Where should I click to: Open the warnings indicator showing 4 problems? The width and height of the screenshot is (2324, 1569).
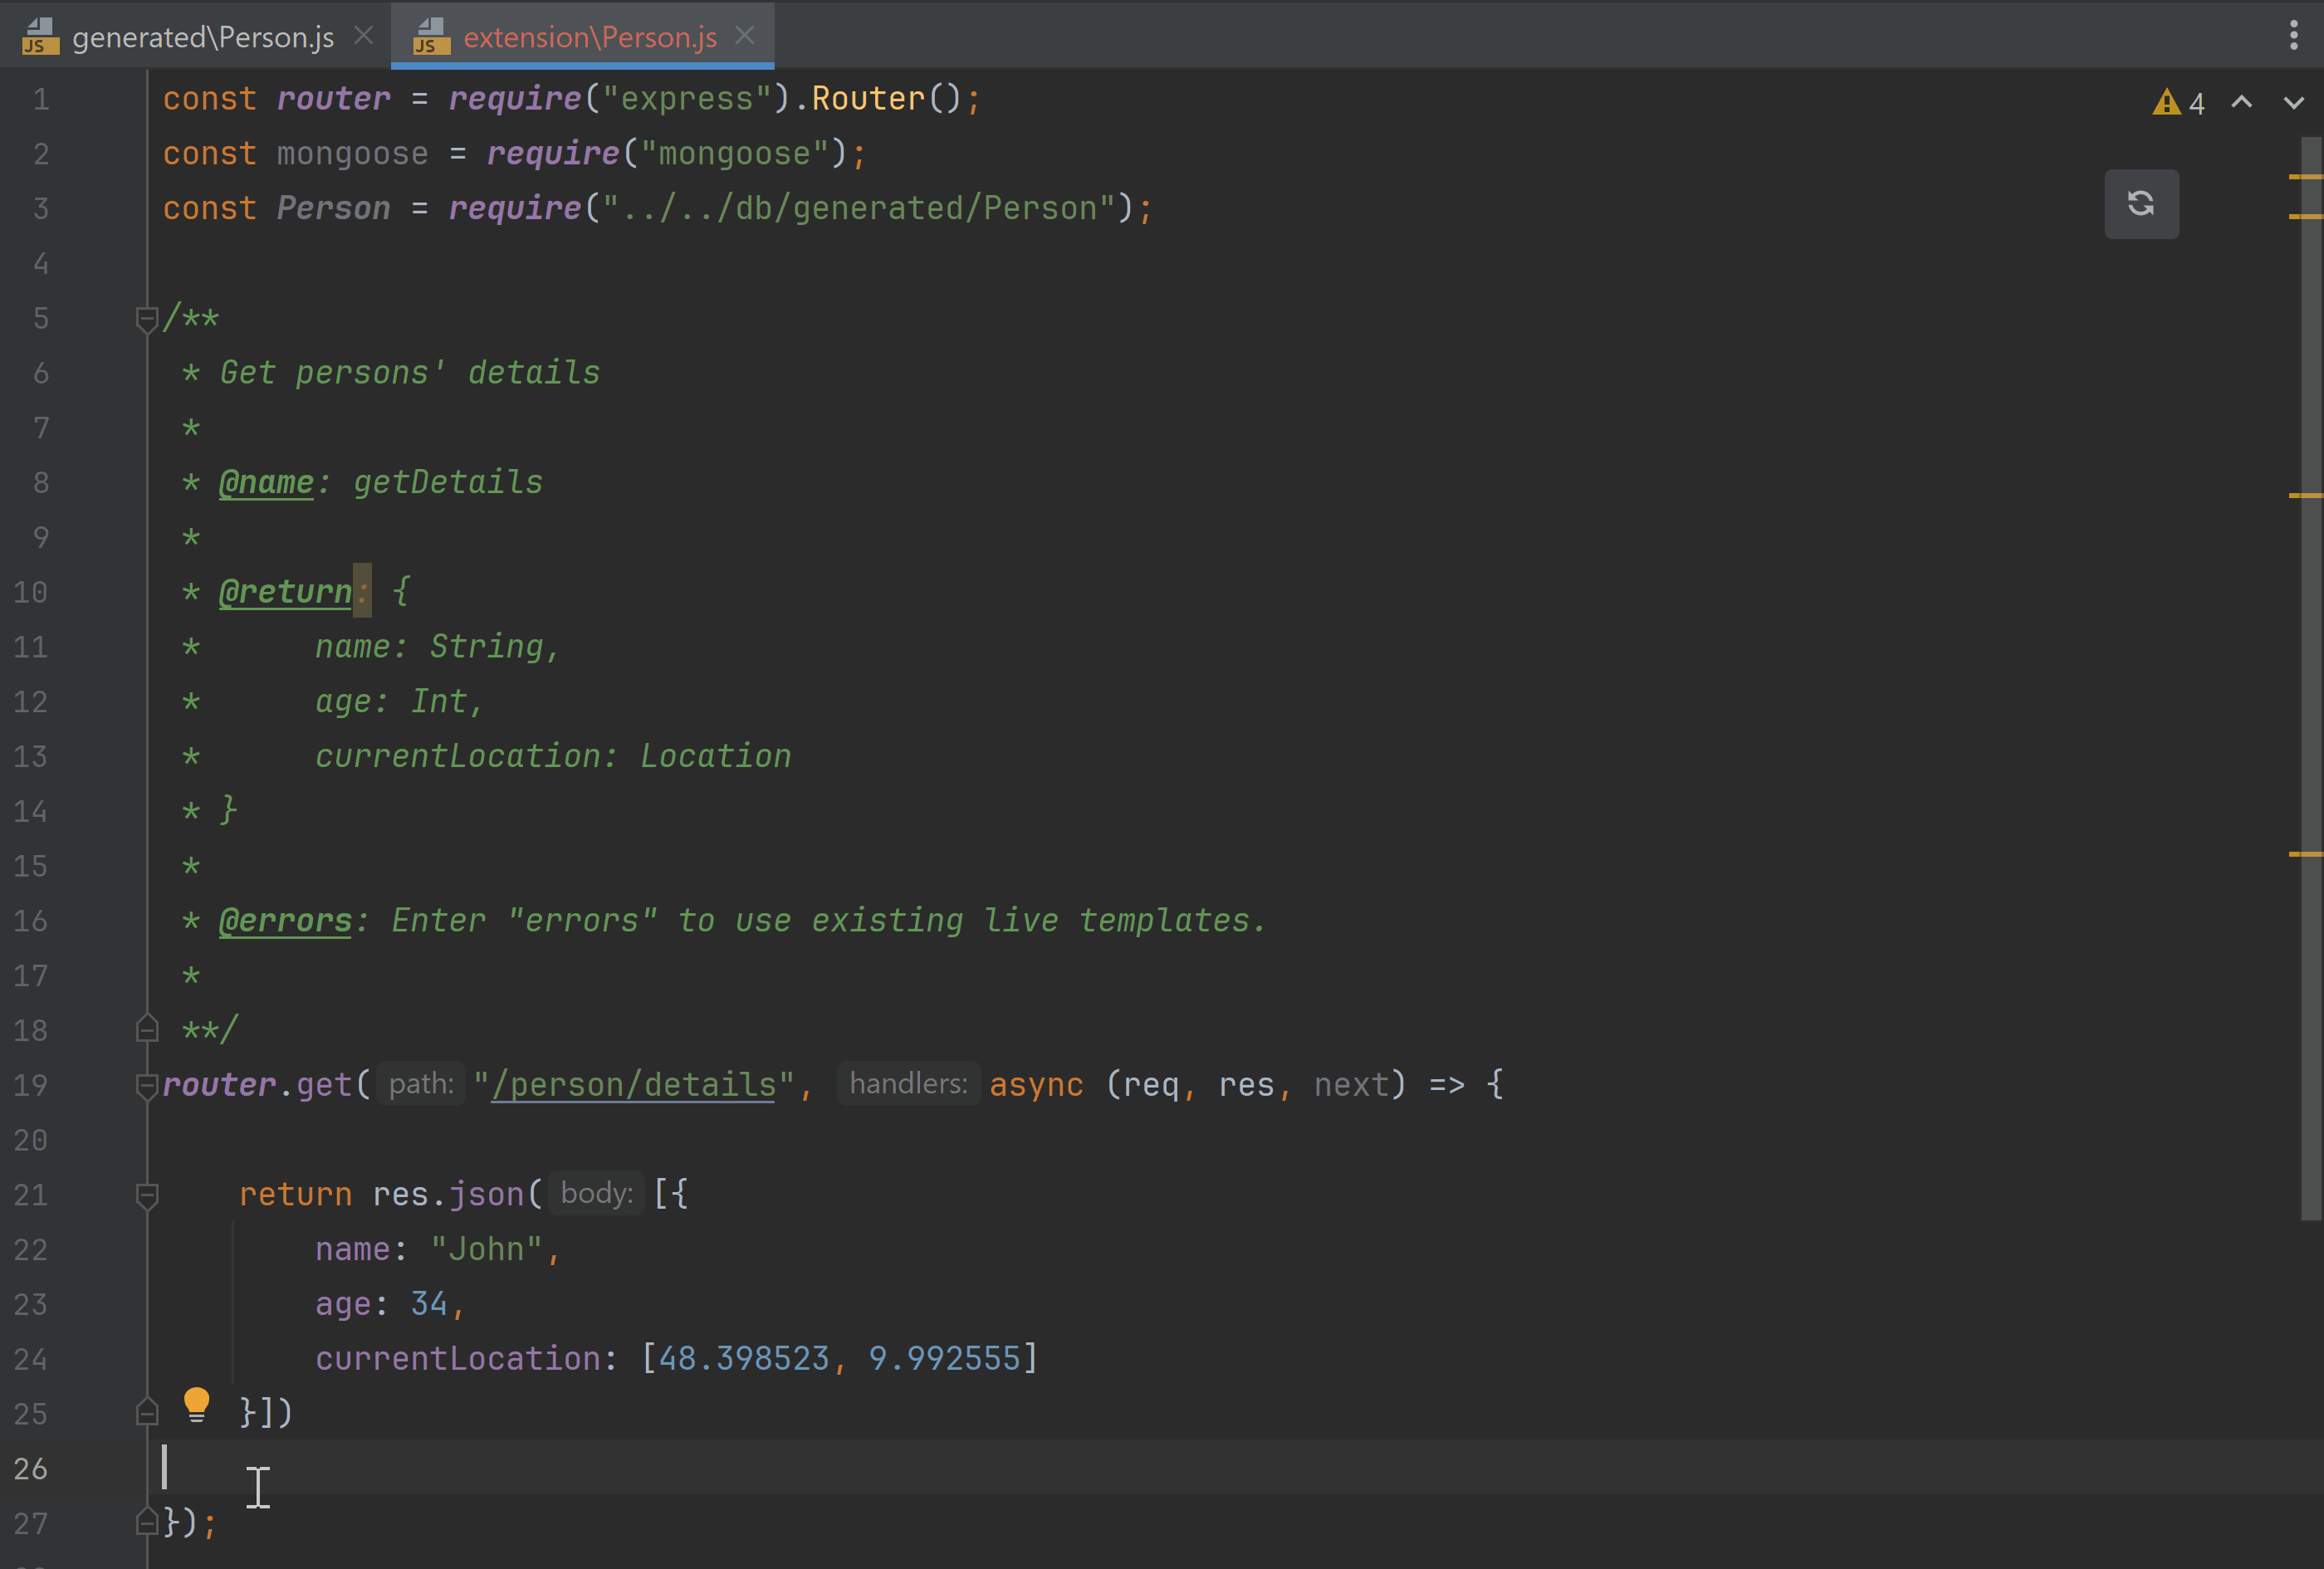pos(2179,103)
